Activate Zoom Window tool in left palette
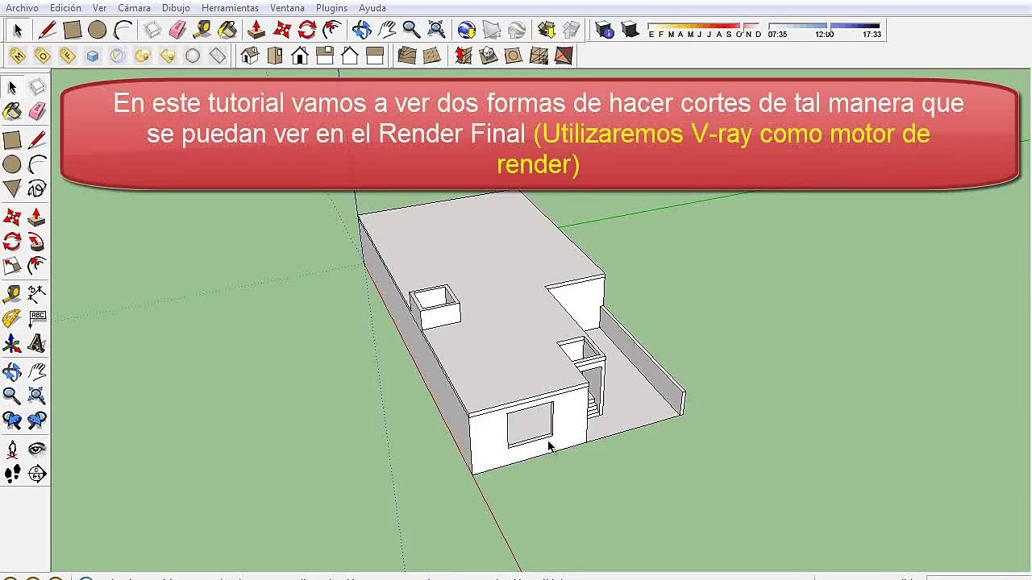This screenshot has height=580, width=1032. pyautogui.click(x=37, y=396)
